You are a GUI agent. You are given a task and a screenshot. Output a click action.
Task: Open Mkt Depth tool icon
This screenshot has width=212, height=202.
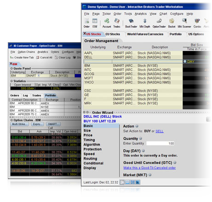click(x=145, y=21)
